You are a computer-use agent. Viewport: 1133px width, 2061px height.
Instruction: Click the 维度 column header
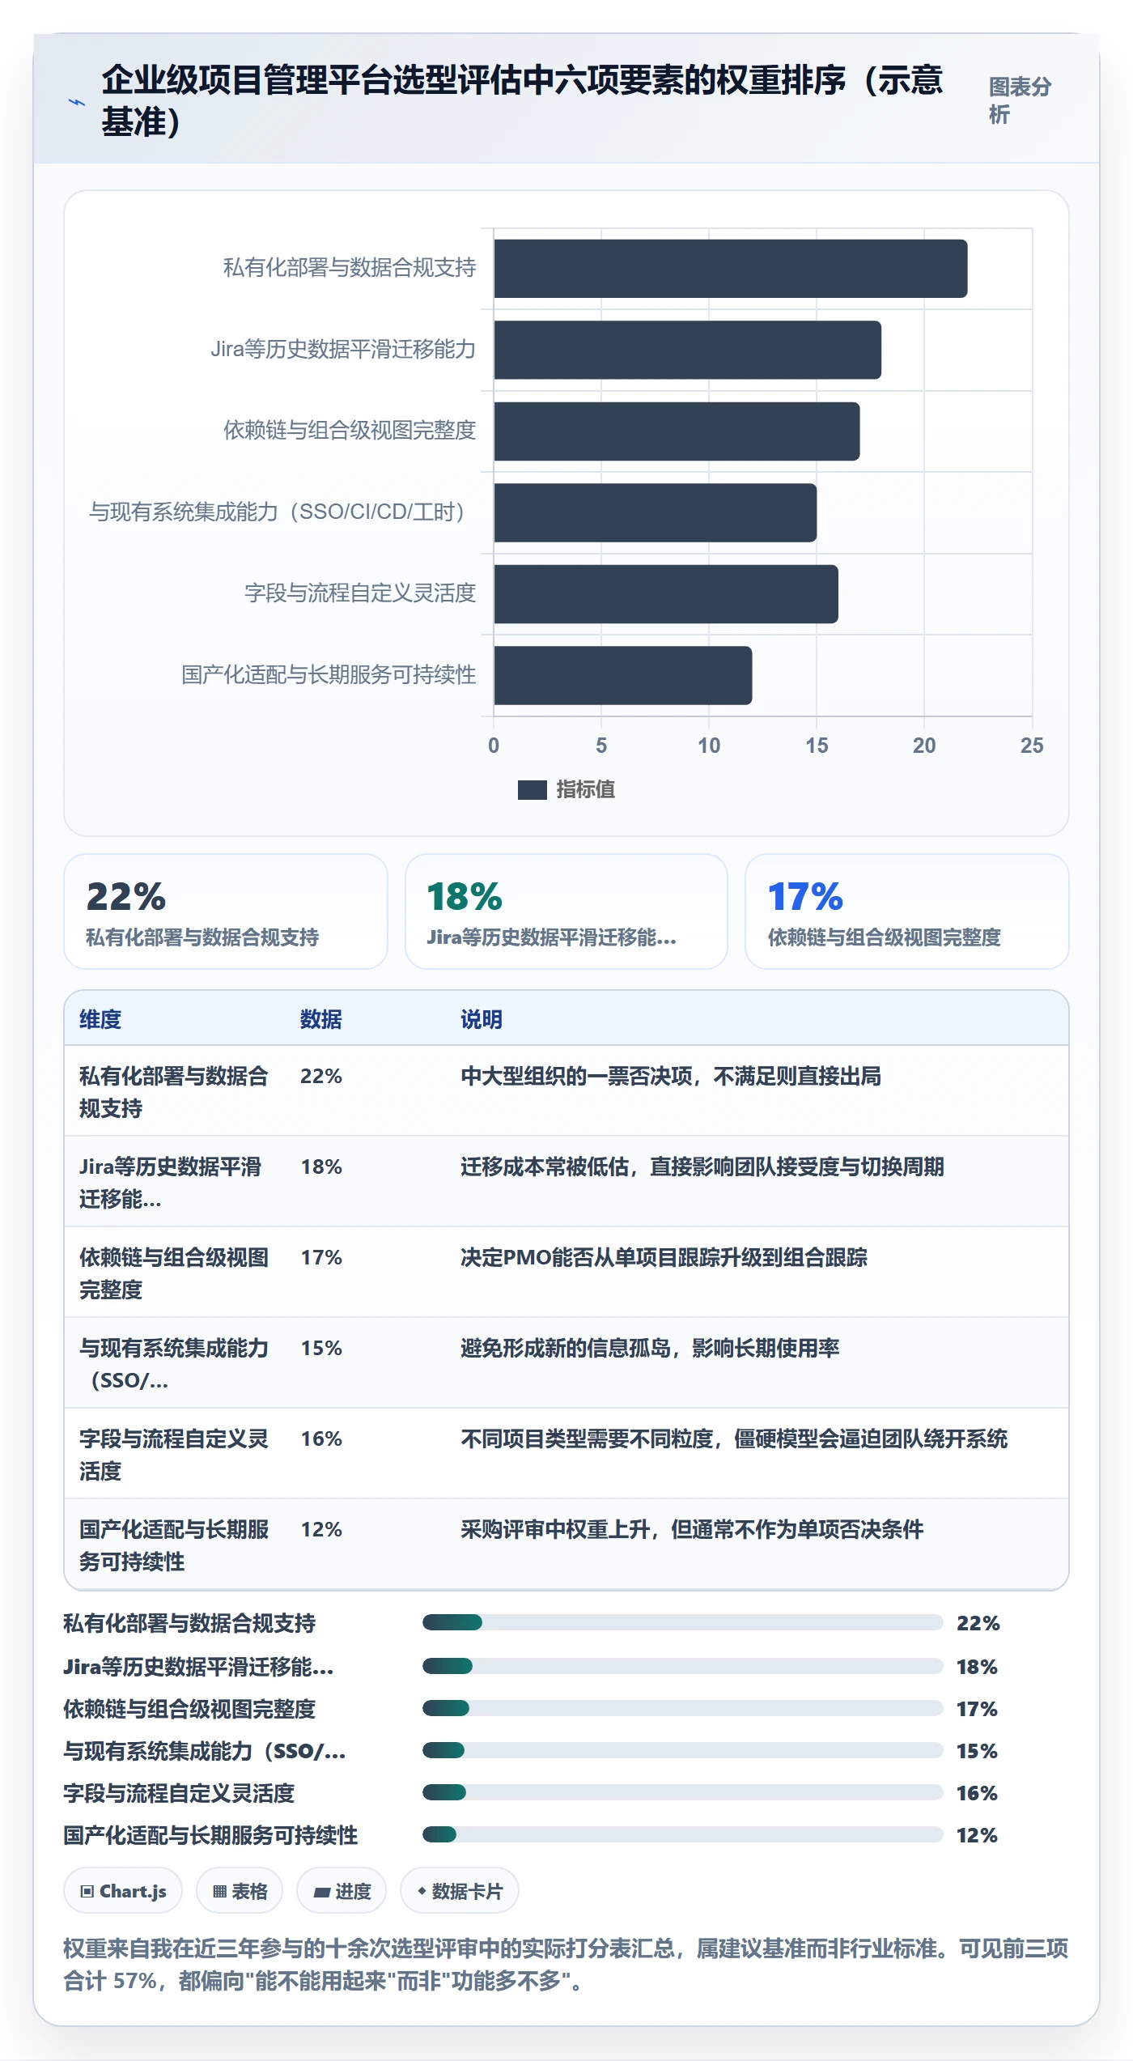(100, 1019)
